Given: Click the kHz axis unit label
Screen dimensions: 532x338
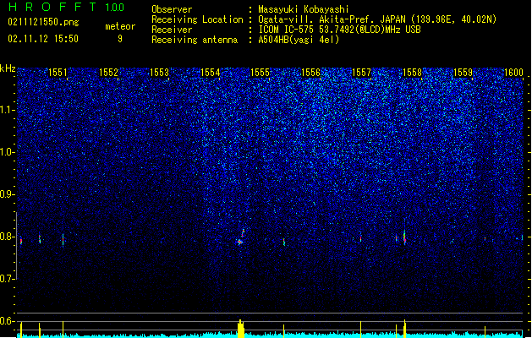Looking at the screenshot, I should click(8, 68).
